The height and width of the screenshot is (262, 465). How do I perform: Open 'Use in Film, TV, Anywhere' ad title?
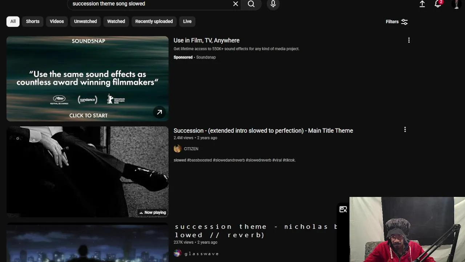(x=206, y=40)
